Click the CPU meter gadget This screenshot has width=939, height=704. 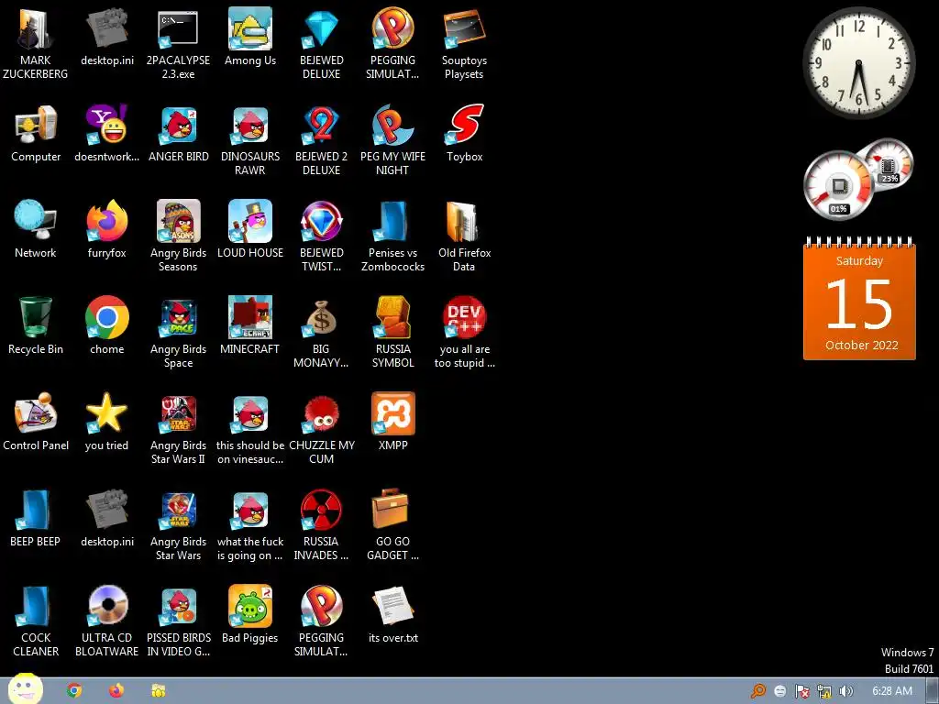click(838, 186)
